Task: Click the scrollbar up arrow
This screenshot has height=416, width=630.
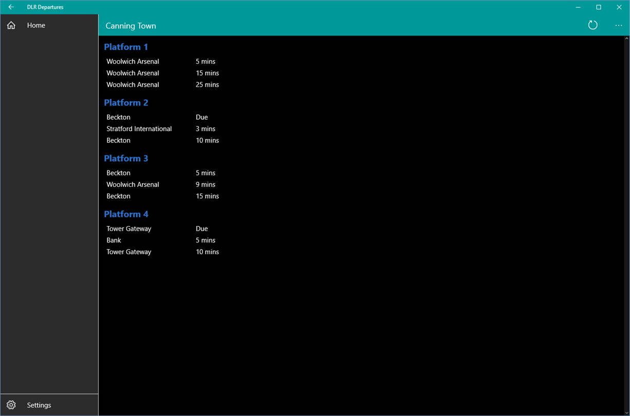Action: tap(626, 39)
